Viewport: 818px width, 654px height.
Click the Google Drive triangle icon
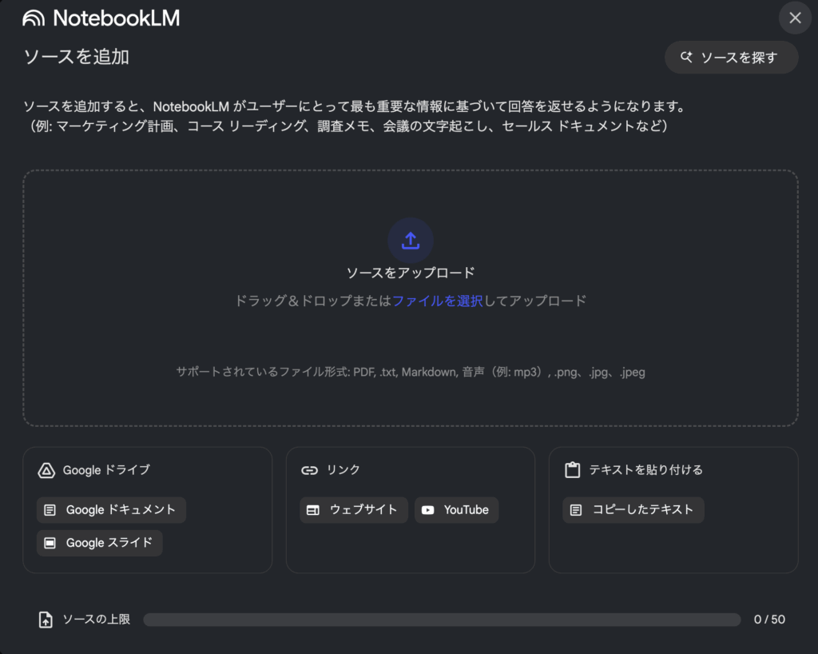coord(46,470)
